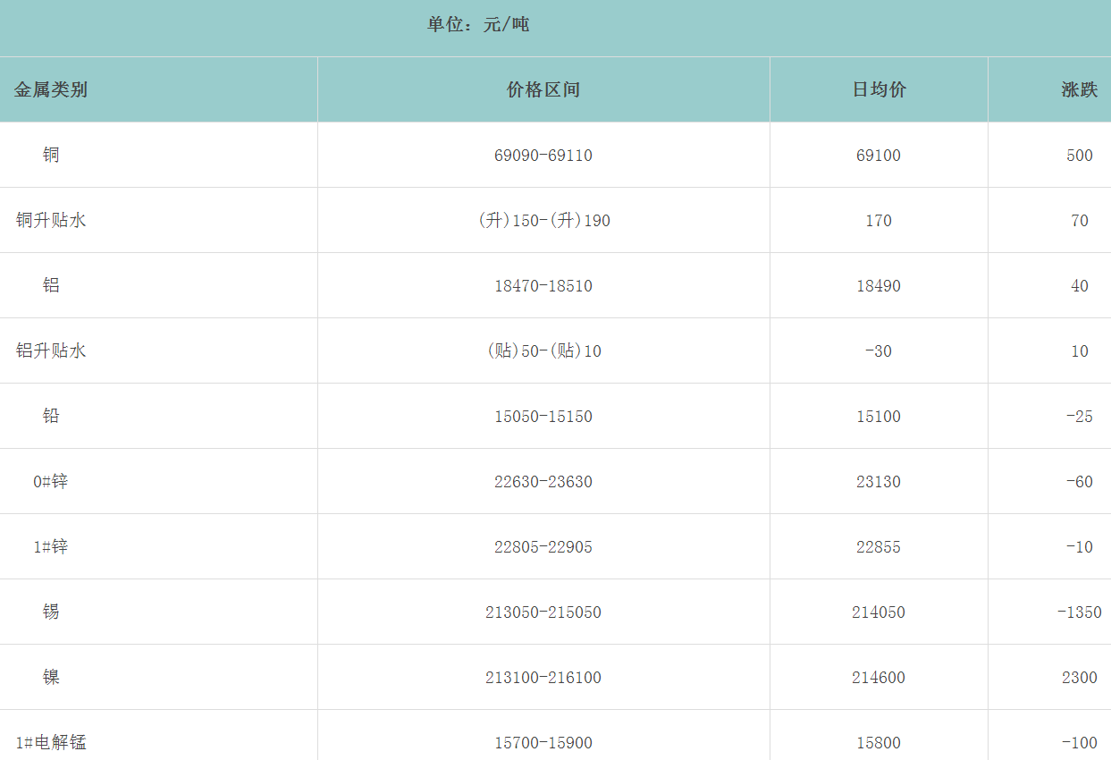Click the 铝 metal name cell
The height and width of the screenshot is (760, 1111).
[51, 285]
